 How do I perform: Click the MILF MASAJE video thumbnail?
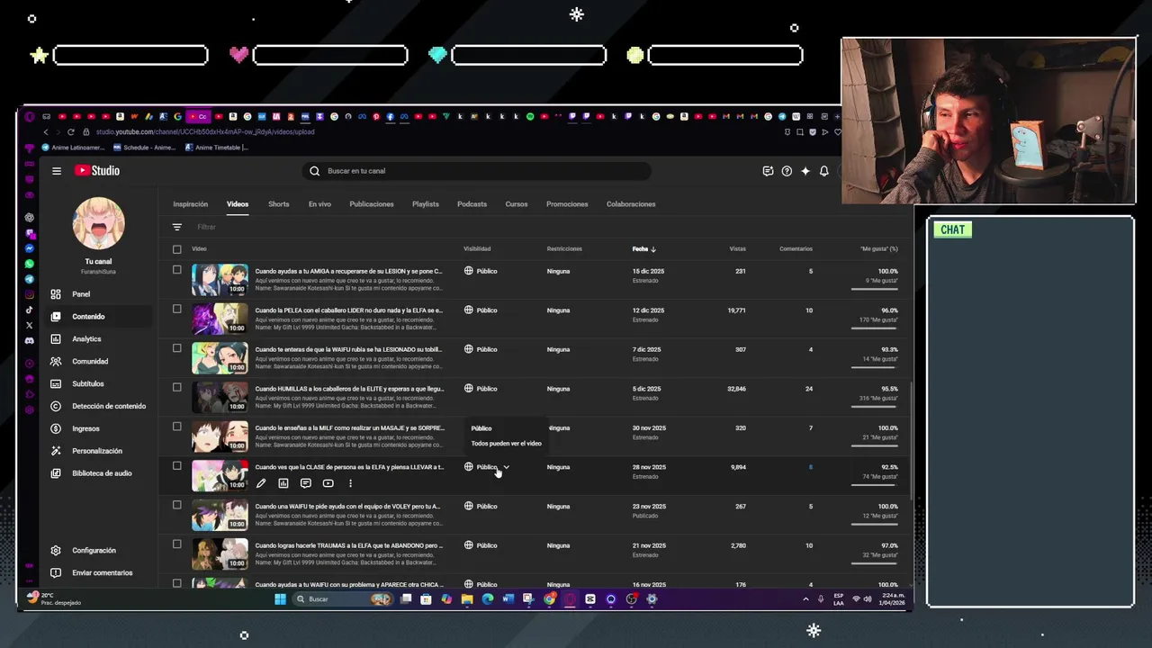tap(220, 436)
